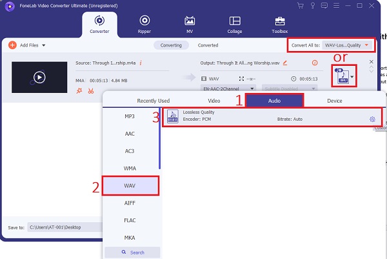
Task: Open the Subtitle Disabled dropdown
Action: pyautogui.click(x=290, y=88)
